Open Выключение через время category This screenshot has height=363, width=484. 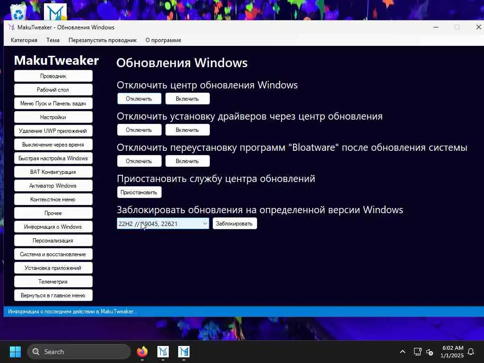(x=53, y=145)
